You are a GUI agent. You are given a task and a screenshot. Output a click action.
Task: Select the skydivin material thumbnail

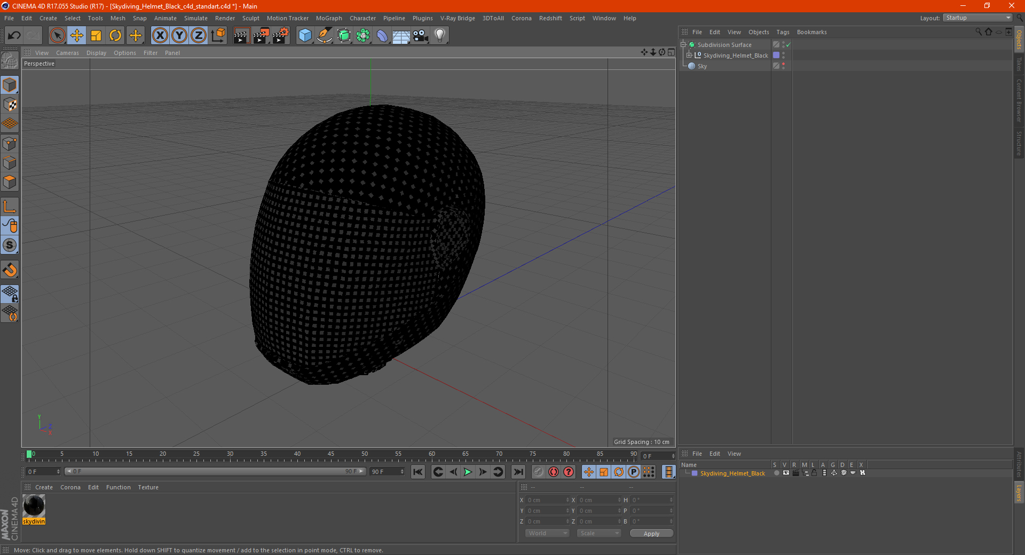tap(34, 506)
